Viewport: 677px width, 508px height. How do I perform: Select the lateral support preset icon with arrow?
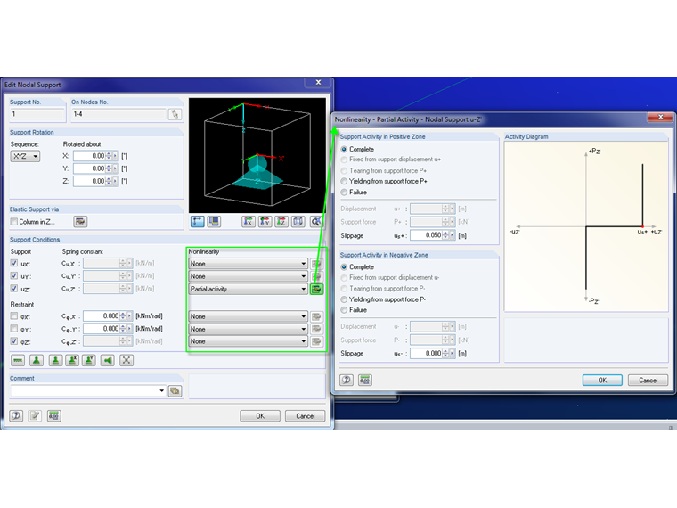[108, 360]
